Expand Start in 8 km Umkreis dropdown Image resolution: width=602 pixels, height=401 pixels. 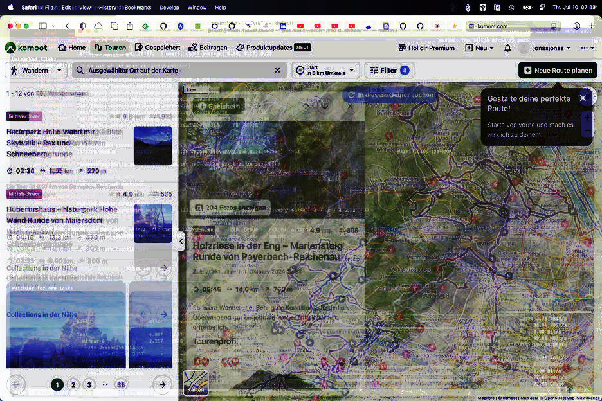325,71
